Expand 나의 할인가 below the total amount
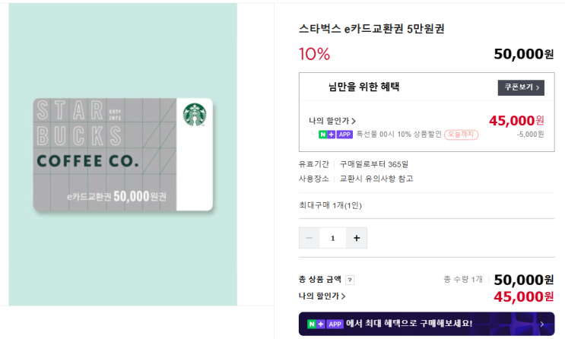 (x=322, y=296)
